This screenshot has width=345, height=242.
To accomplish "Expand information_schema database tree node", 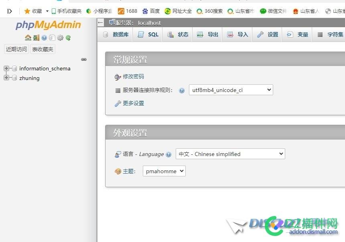I will pyautogui.click(x=6, y=68).
